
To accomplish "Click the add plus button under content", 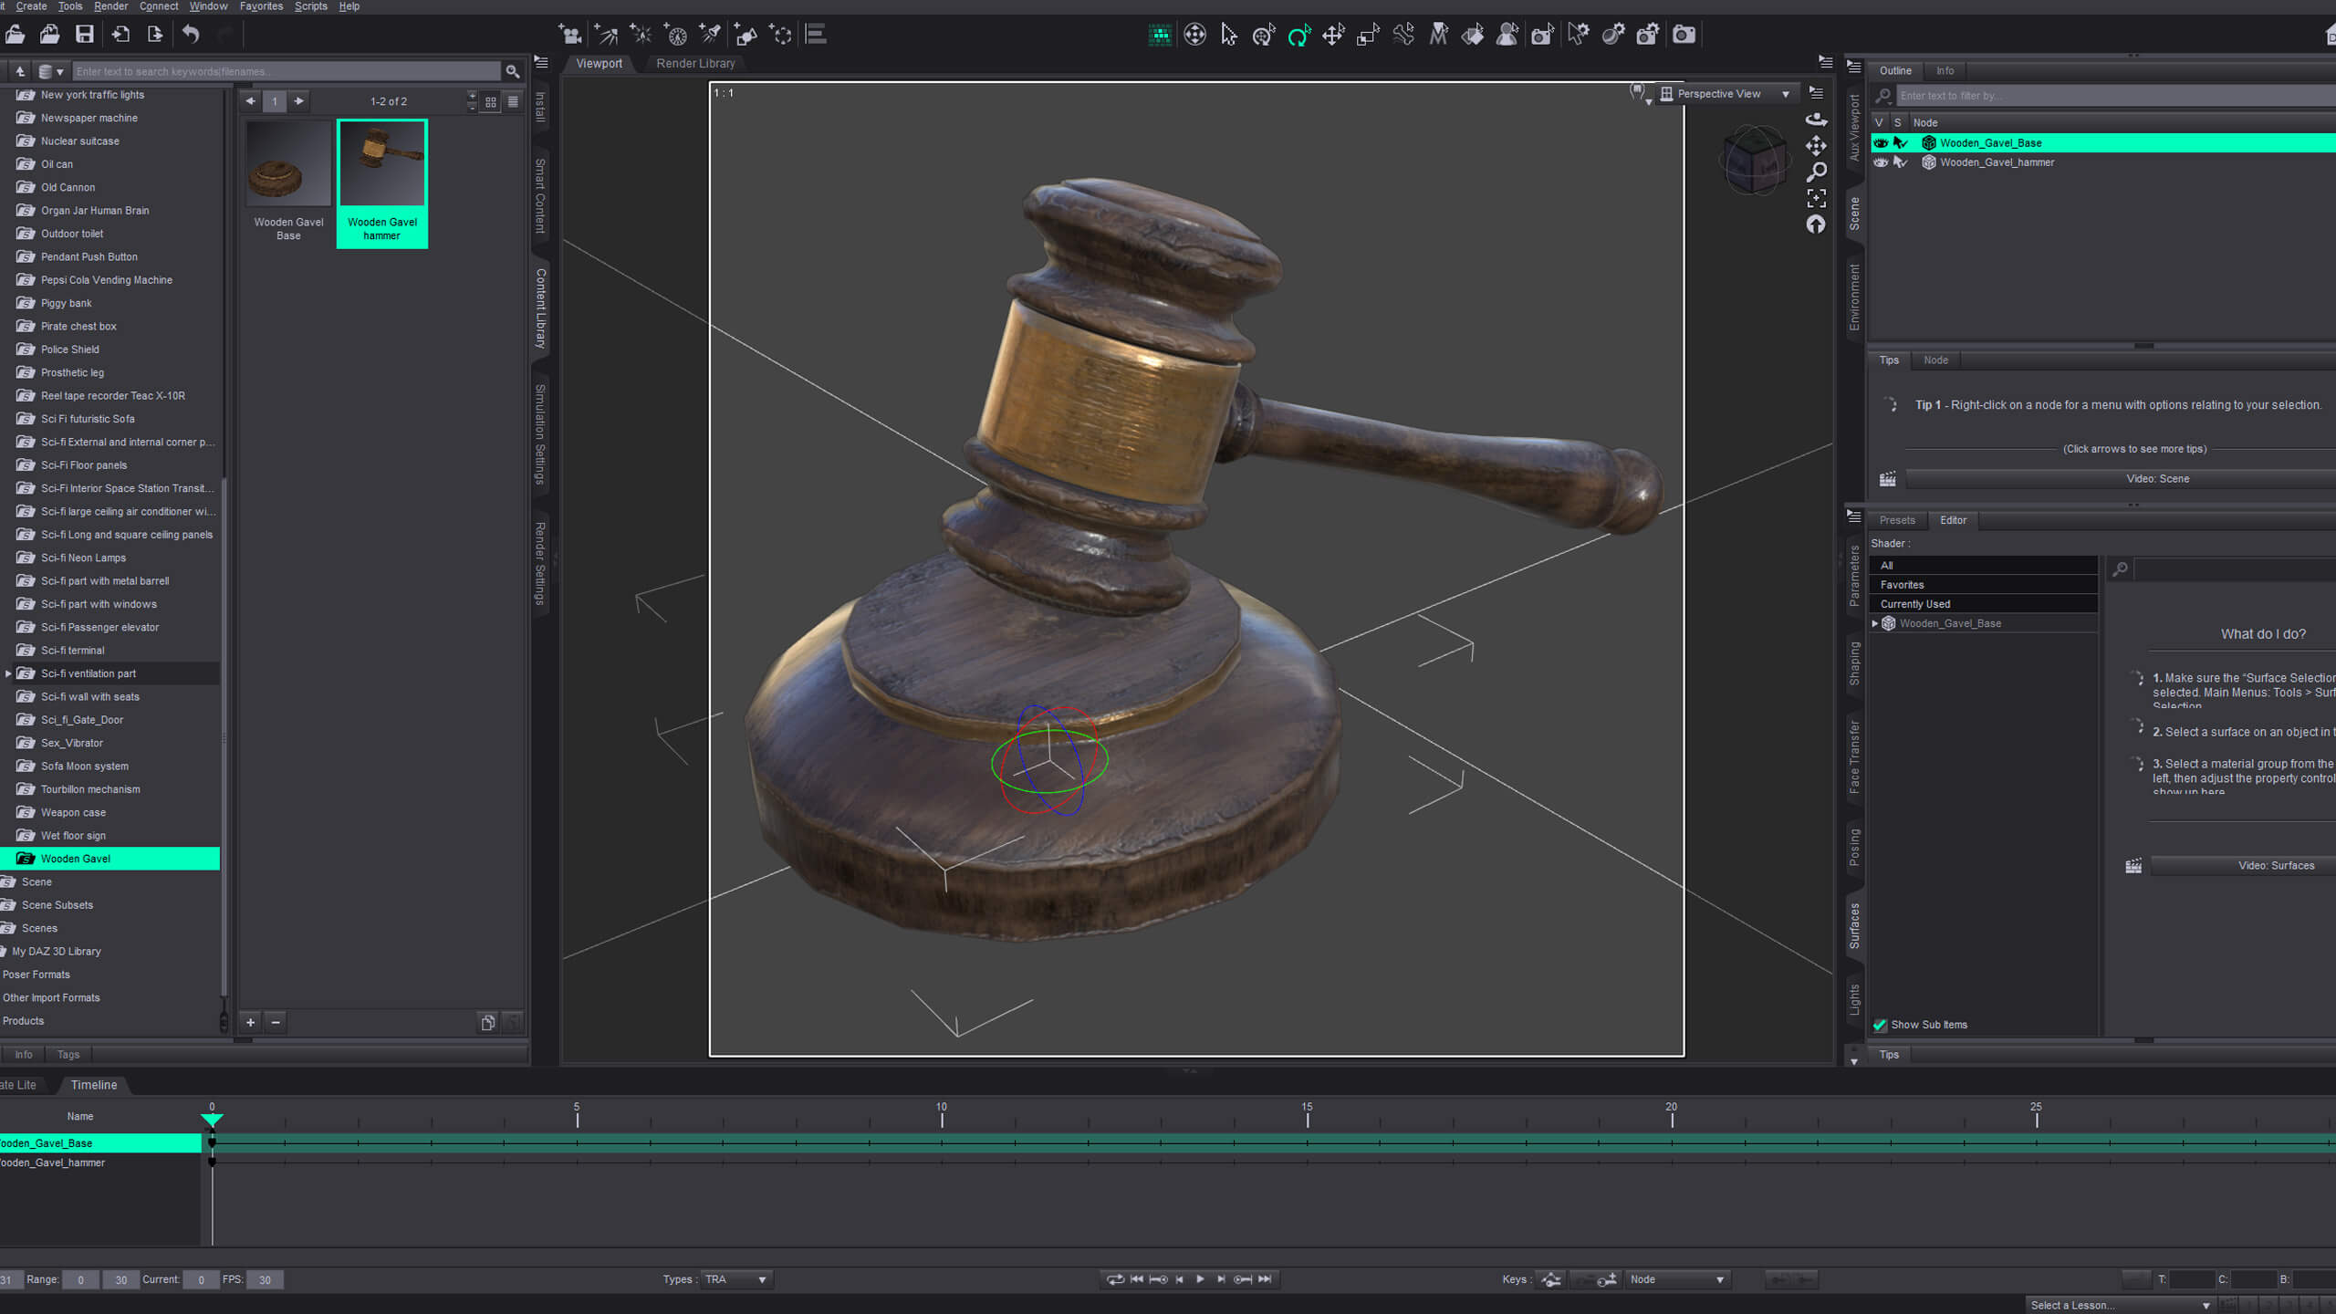I will point(250,1023).
